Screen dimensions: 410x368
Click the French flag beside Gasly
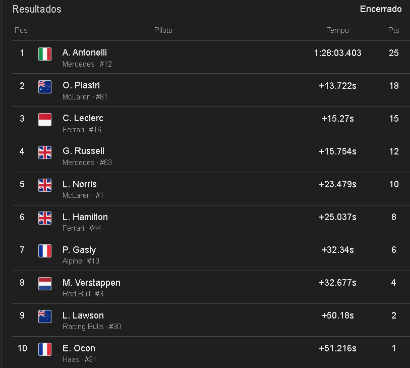coord(45,251)
